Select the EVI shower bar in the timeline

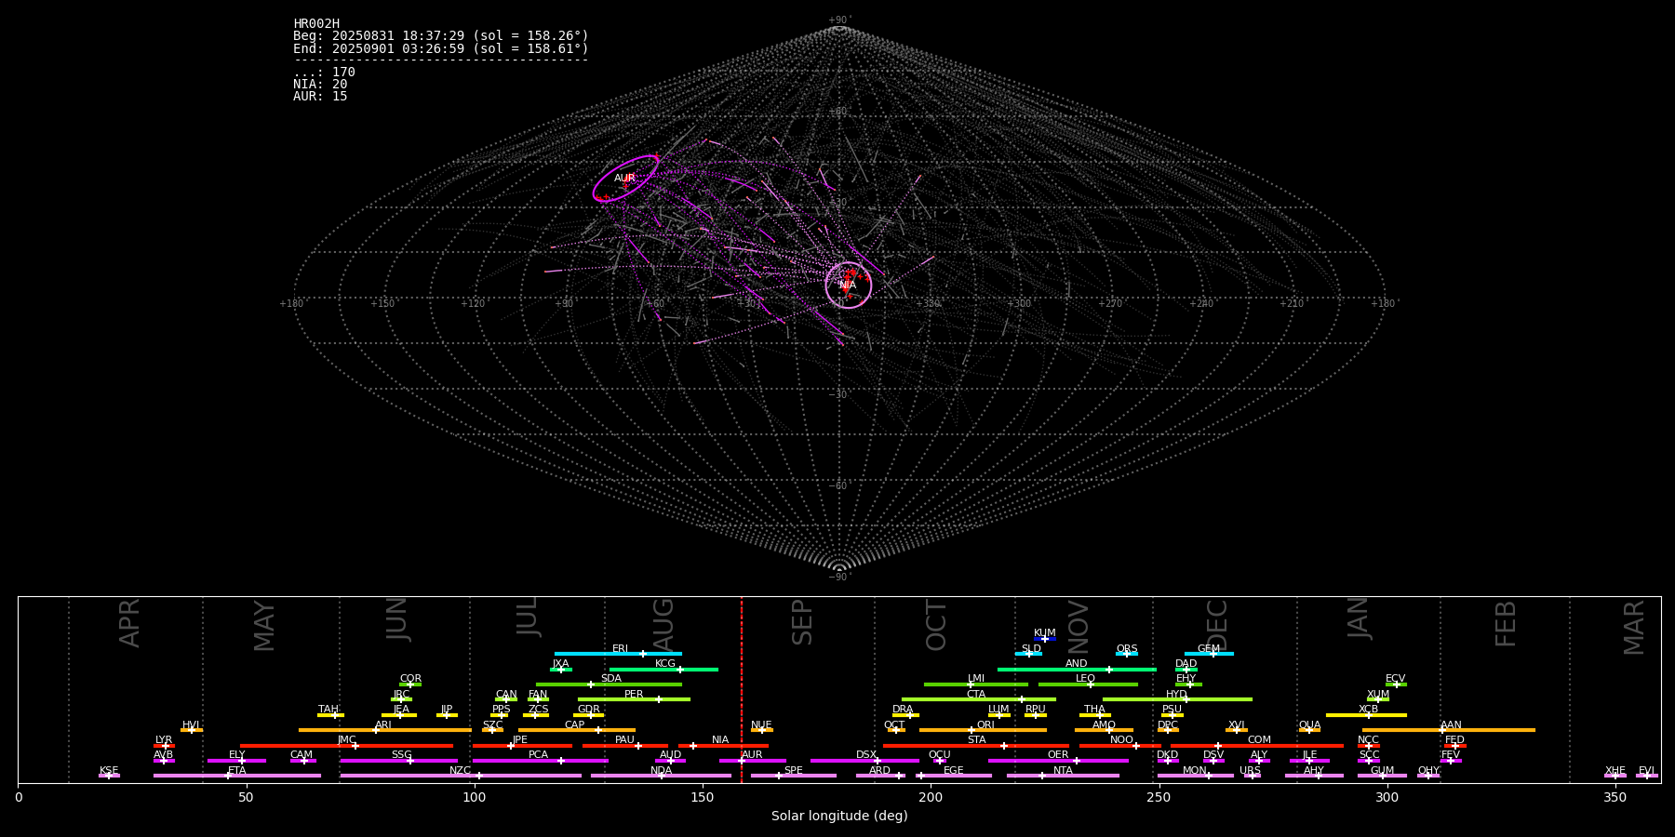[1646, 776]
